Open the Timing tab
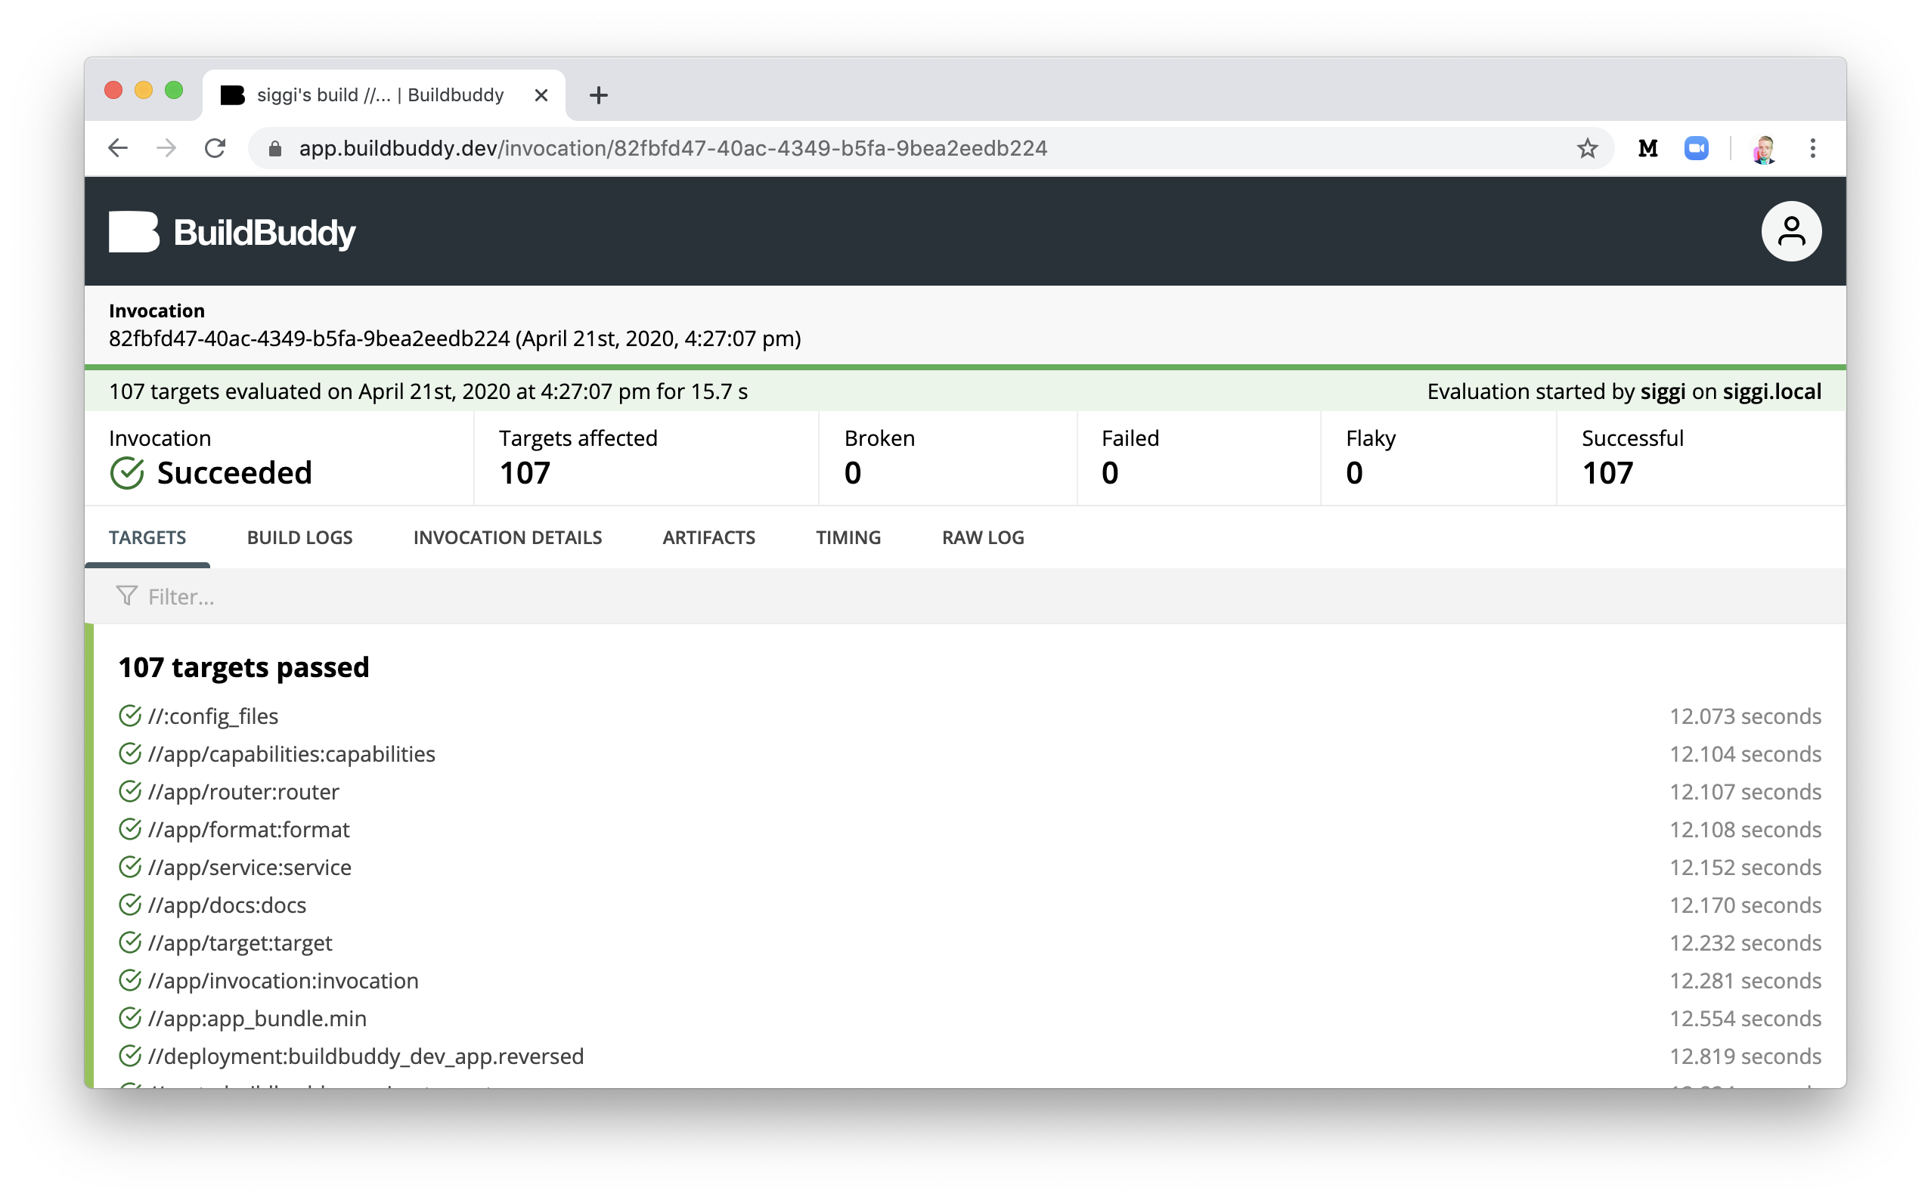The image size is (1931, 1200). (x=848, y=537)
